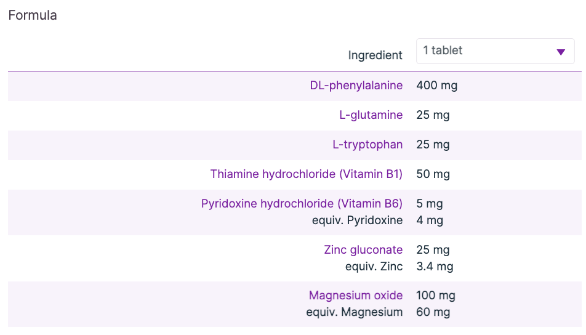Click the Ingredient column label

click(375, 55)
